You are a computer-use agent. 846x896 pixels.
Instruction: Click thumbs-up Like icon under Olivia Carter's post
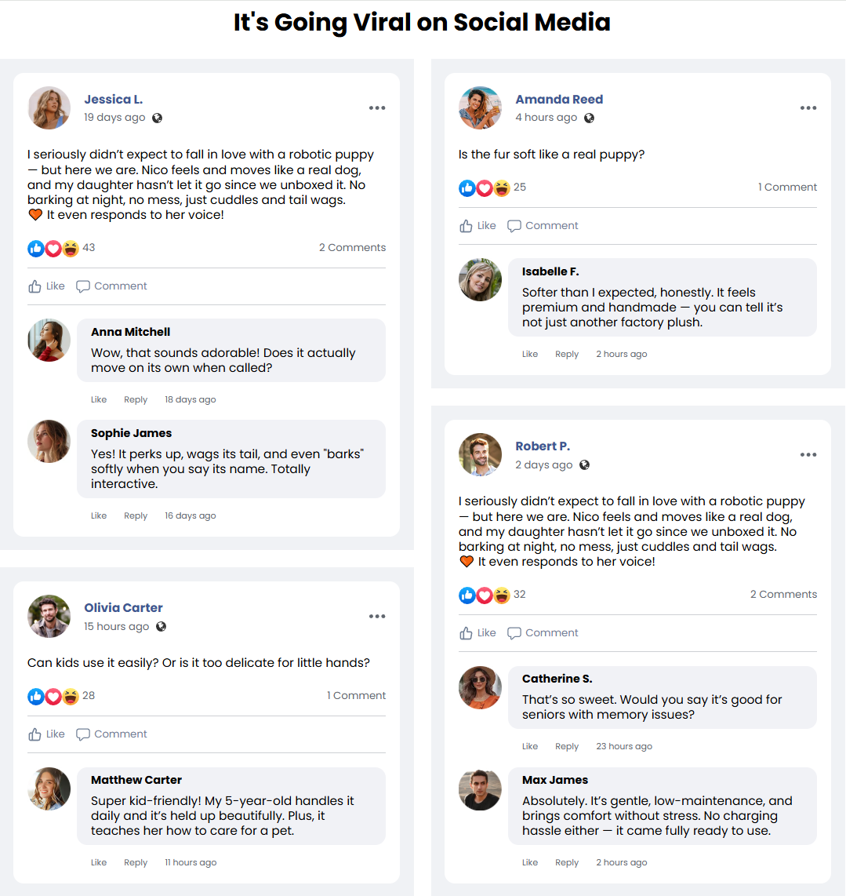[x=35, y=734]
